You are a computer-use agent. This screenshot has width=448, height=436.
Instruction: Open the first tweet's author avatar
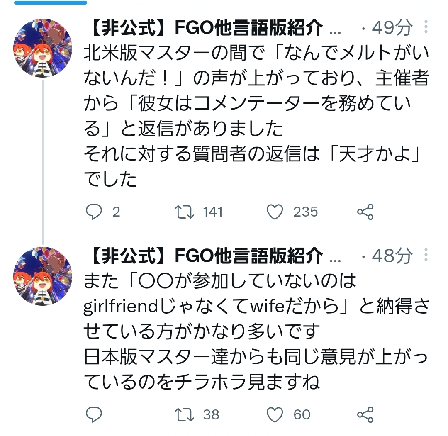point(43,48)
